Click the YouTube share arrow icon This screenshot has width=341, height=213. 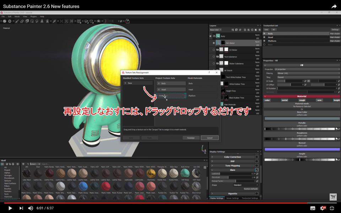(x=334, y=6)
